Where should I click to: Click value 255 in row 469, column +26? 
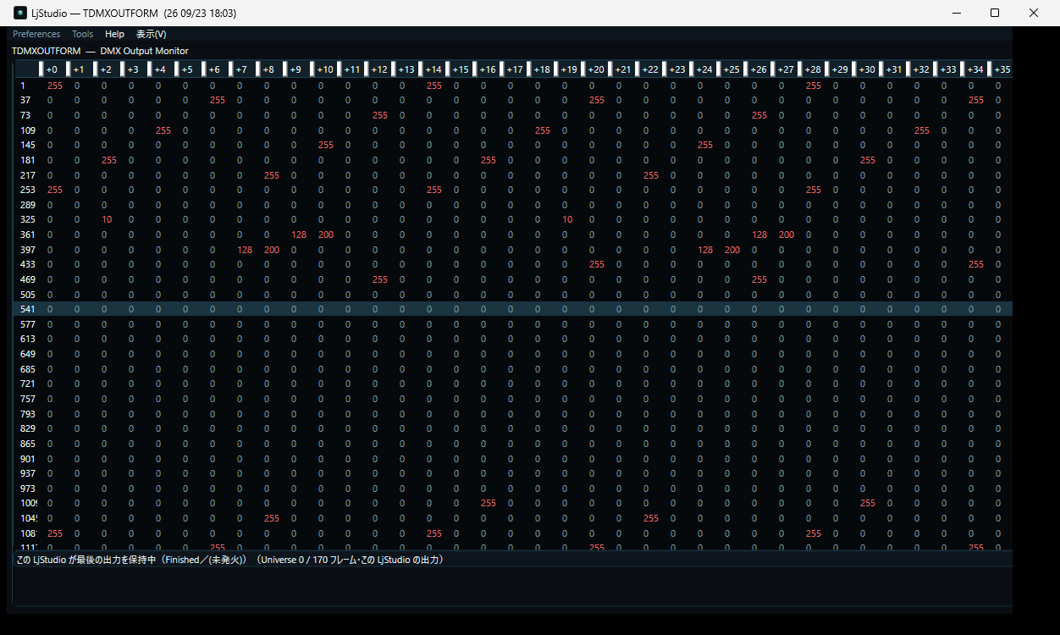click(x=759, y=279)
